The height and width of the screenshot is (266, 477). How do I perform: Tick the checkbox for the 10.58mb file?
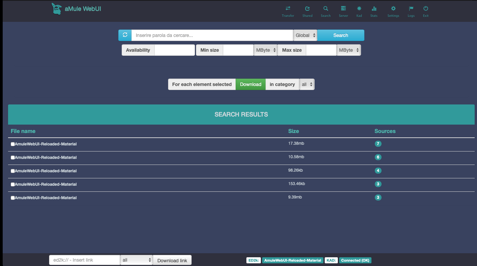(13, 158)
